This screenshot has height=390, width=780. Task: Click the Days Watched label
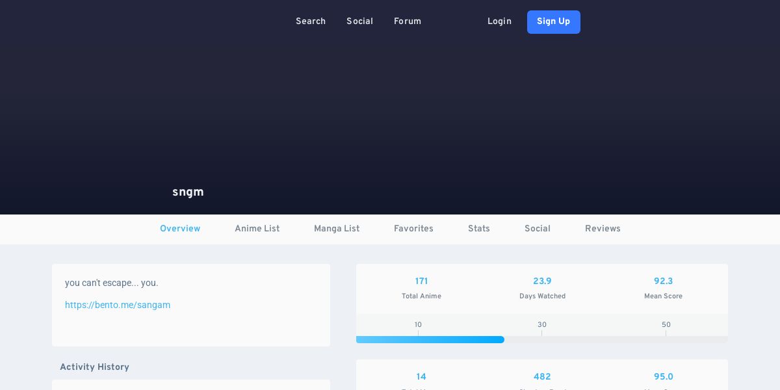(x=542, y=296)
